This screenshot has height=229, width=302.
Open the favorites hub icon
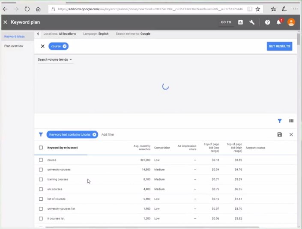pos(273,9)
